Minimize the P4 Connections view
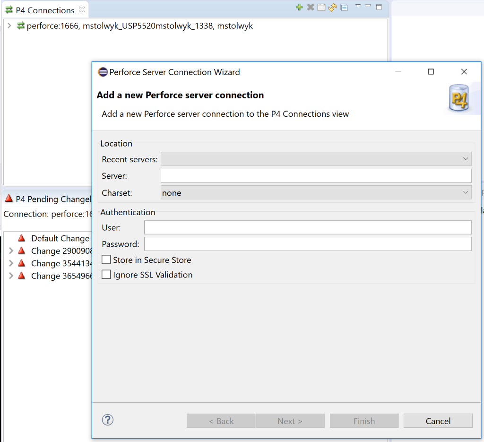484x442 pixels. [x=368, y=6]
